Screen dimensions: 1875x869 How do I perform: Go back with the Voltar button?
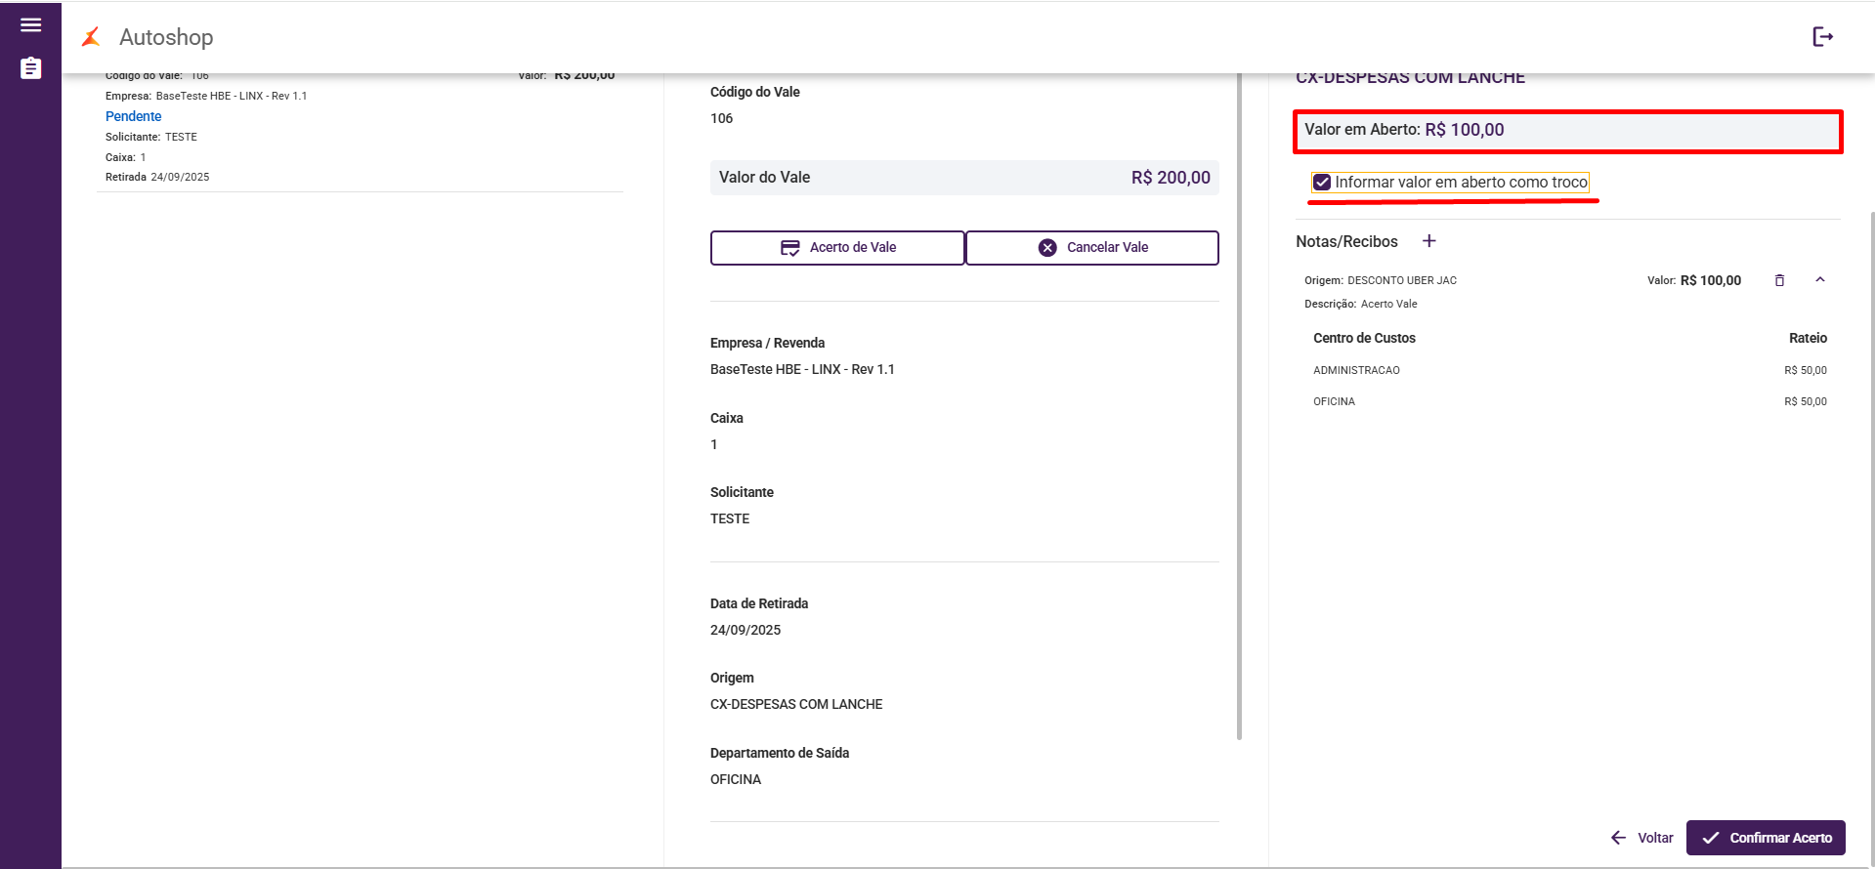click(x=1642, y=838)
